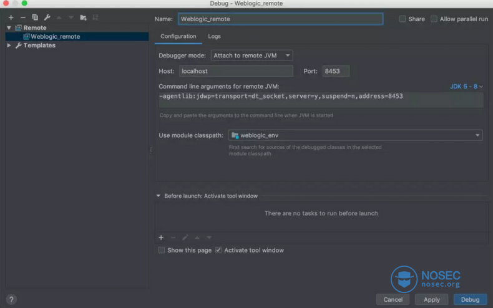The width and height of the screenshot is (493, 308).
Task: Click into the Host input field
Action: pos(236,71)
